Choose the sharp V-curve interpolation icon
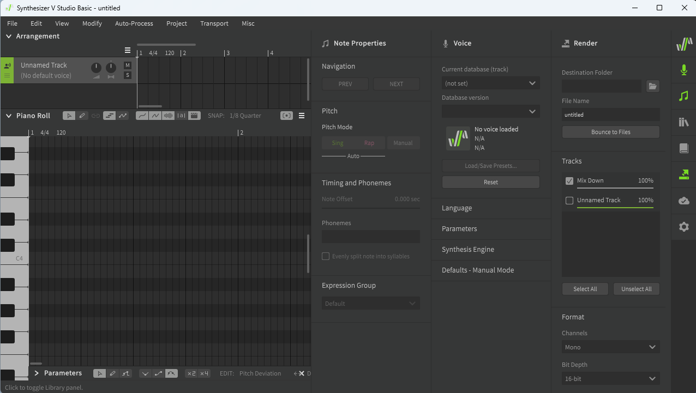Viewport: 696px width, 393px height. (x=145, y=373)
